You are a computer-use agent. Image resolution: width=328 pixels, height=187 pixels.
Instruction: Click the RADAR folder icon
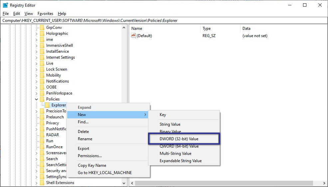[x=42, y=135]
